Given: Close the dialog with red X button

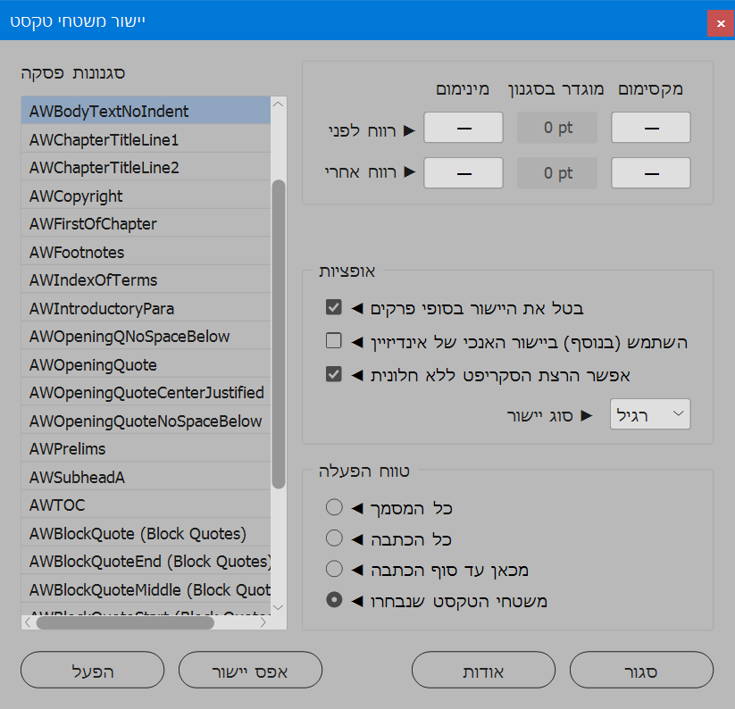Looking at the screenshot, I should [x=721, y=23].
